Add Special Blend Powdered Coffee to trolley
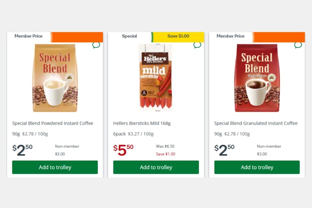Screen dimensions: 312x208 [x=55, y=167]
